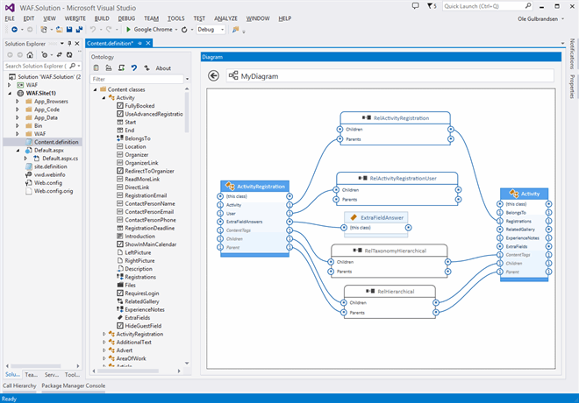Click the first clipboard icon in Ontology toolbar
The image size is (579, 403).
[96, 67]
